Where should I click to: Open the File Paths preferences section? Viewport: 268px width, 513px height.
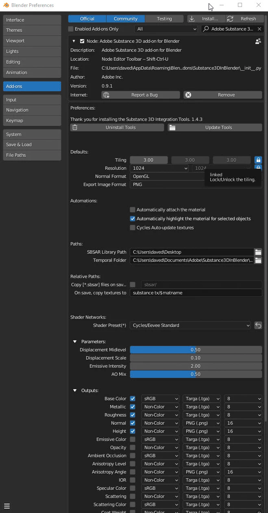32,155
